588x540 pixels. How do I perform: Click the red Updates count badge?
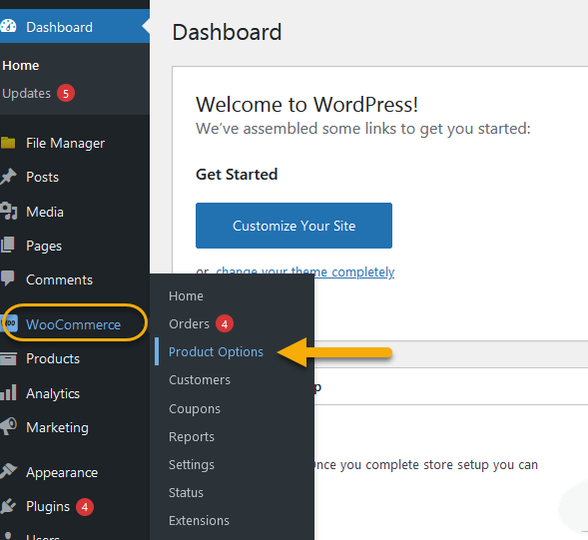pyautogui.click(x=66, y=93)
